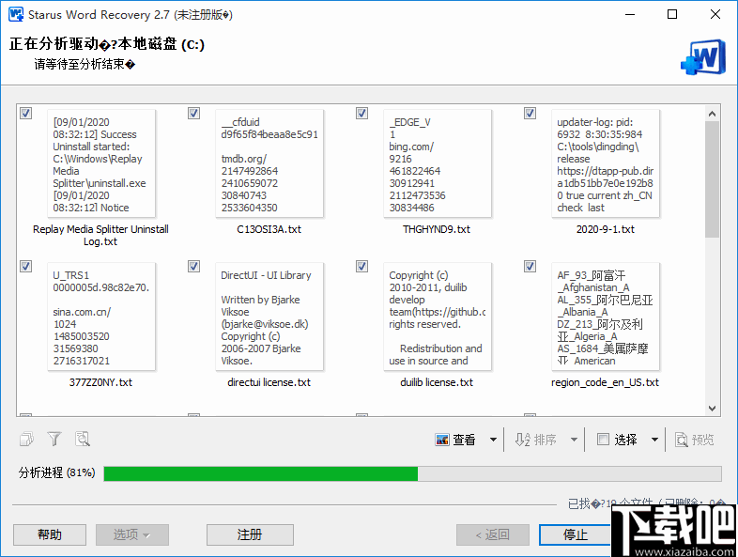
Task: Click the scroll up arrow of file list
Action: click(712, 114)
